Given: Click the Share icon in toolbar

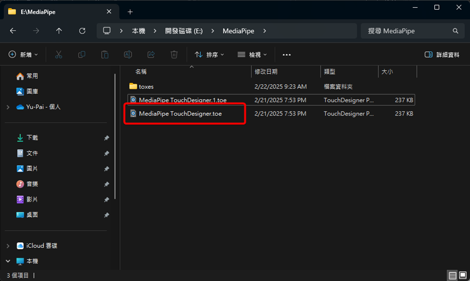Looking at the screenshot, I should (151, 55).
